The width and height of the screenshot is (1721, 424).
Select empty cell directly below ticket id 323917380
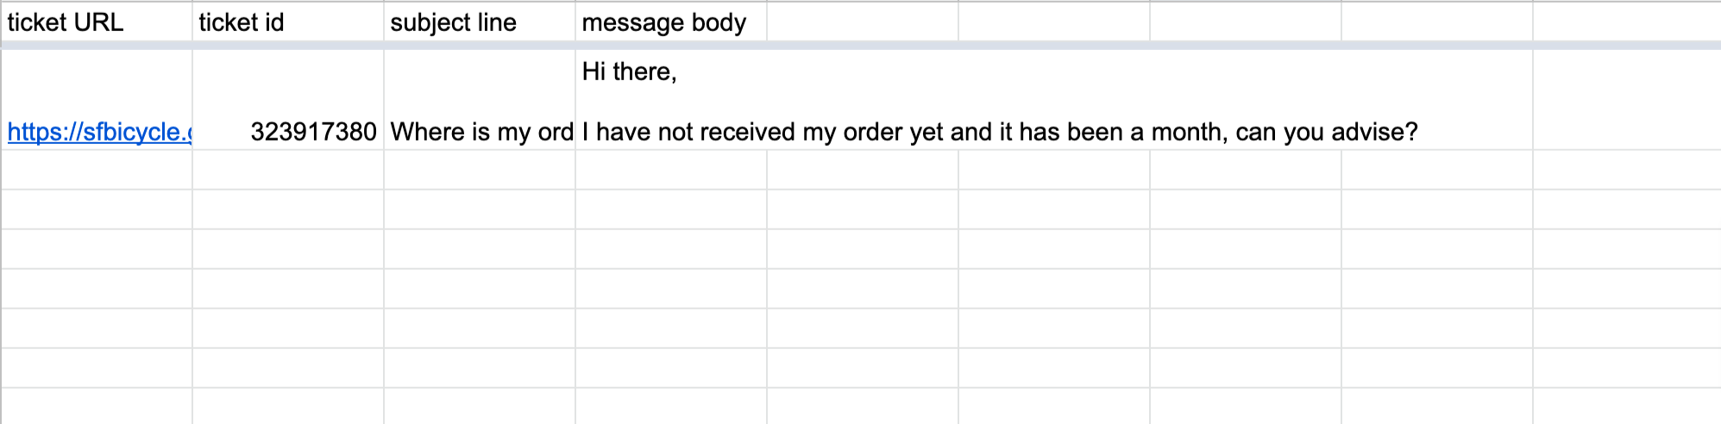tap(288, 170)
